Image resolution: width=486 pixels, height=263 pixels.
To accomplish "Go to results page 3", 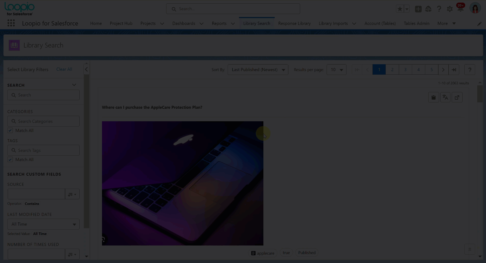I will click(x=405, y=70).
